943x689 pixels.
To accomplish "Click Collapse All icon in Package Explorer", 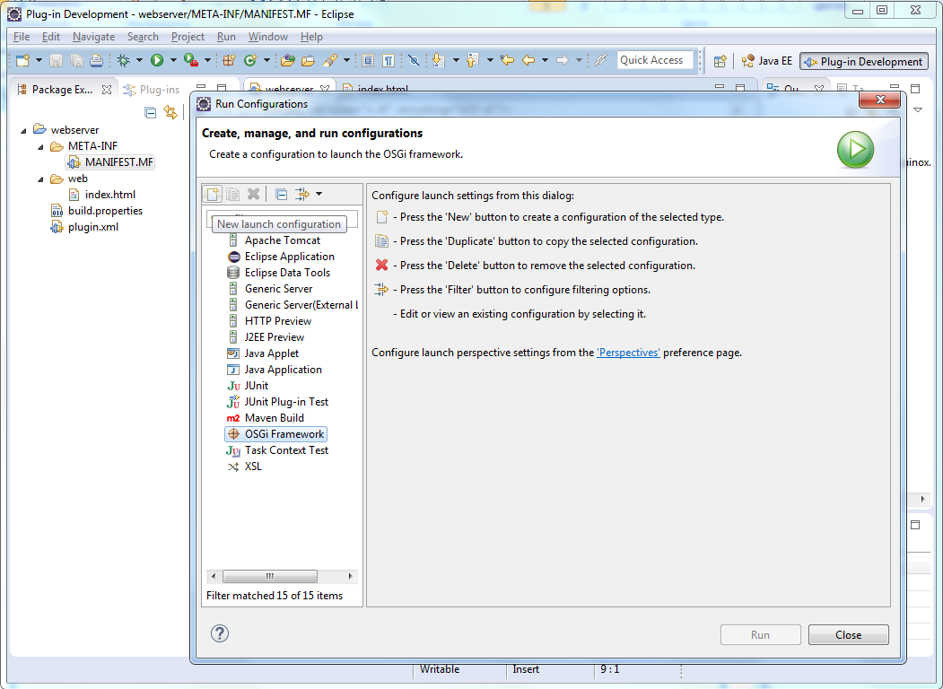I will [151, 112].
